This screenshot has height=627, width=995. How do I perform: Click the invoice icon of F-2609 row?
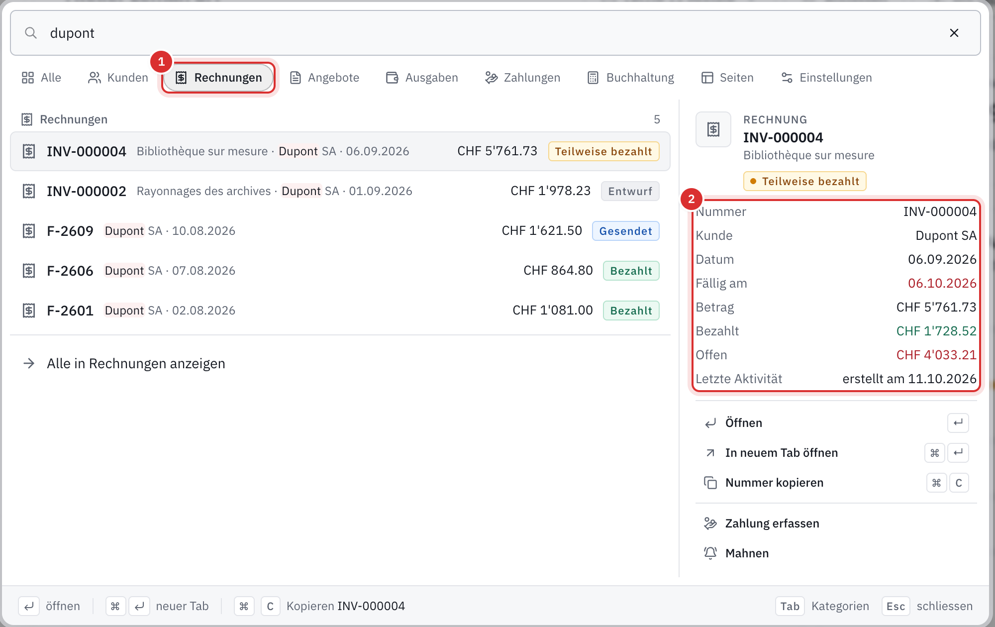click(x=29, y=231)
